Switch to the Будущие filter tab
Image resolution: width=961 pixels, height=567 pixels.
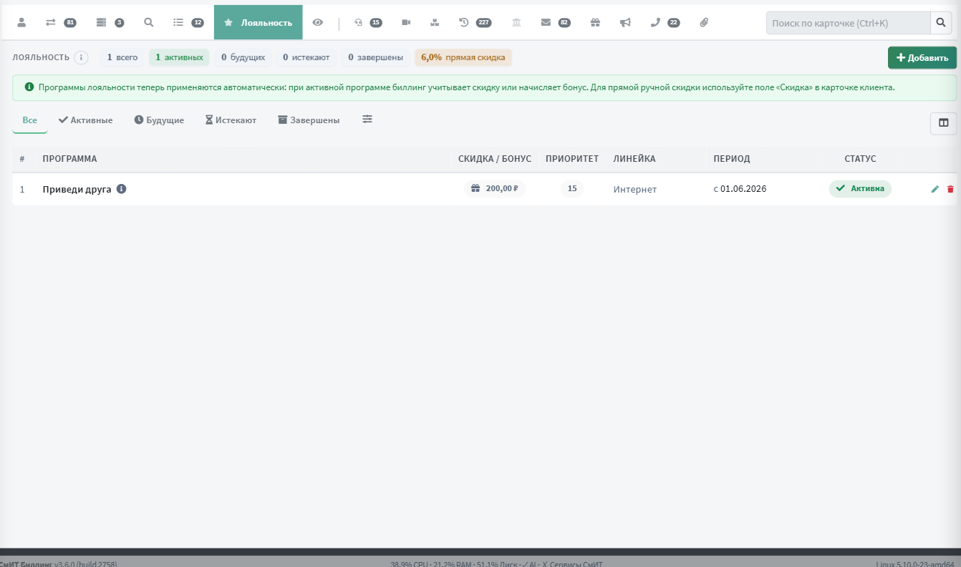pyautogui.click(x=159, y=120)
